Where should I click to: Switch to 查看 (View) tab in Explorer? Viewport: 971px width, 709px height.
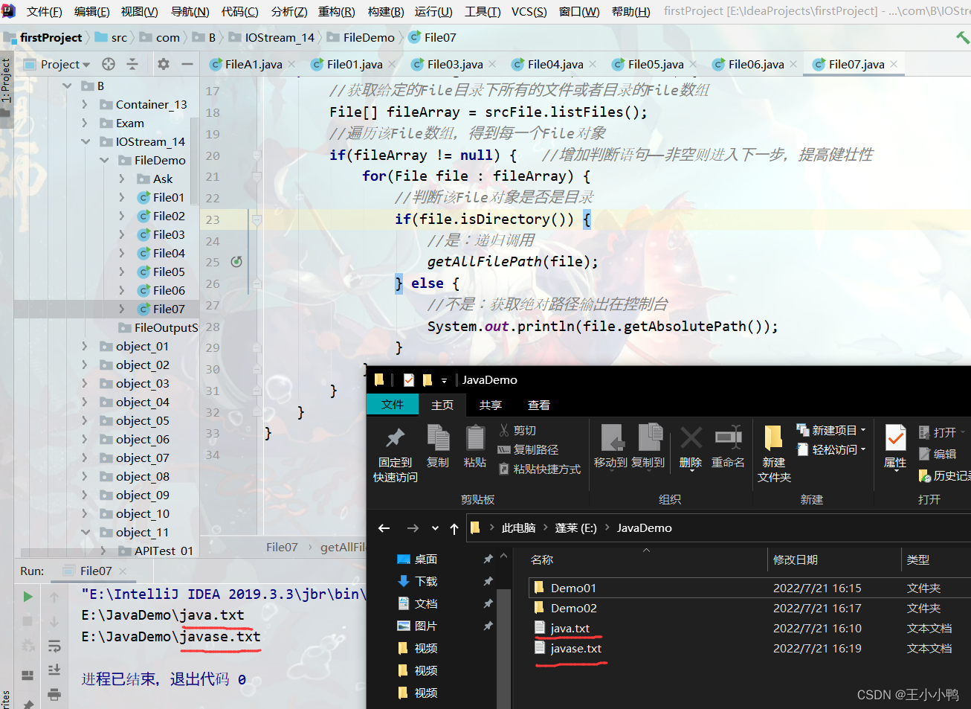click(539, 405)
